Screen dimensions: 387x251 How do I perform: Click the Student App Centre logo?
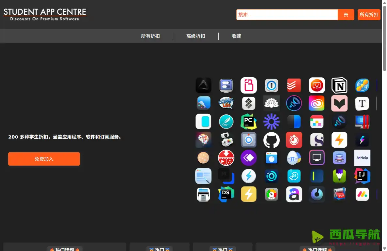coord(45,15)
